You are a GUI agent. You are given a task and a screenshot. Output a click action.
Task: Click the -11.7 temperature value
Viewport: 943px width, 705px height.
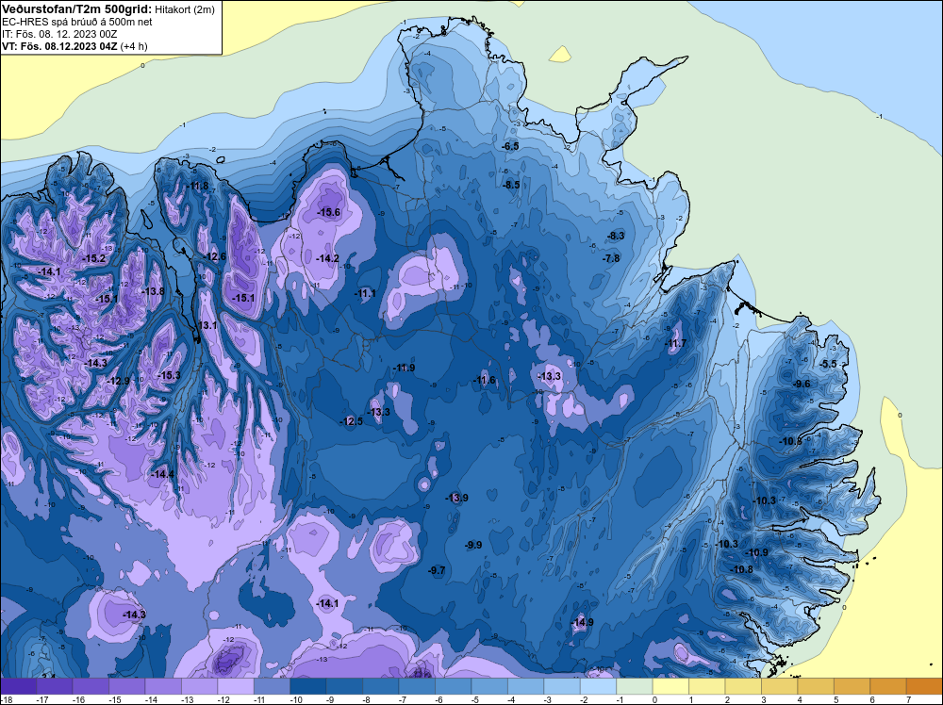[x=675, y=344]
